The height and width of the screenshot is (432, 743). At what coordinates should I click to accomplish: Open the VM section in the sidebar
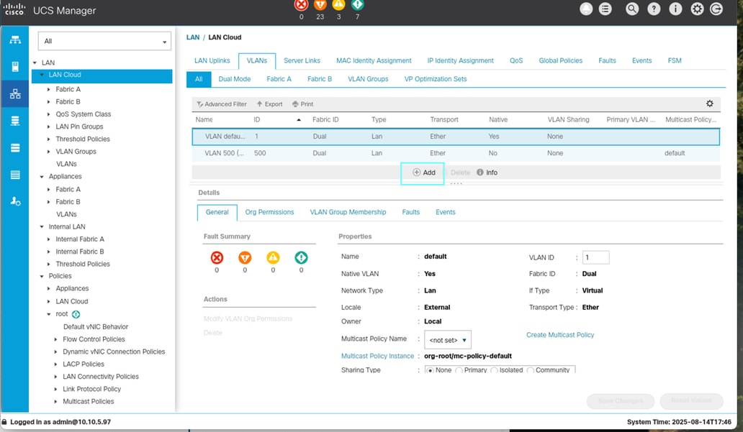(15, 148)
